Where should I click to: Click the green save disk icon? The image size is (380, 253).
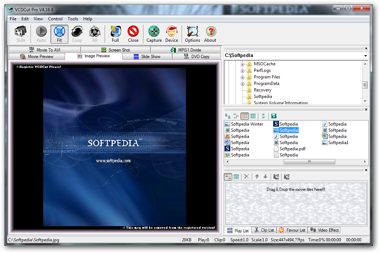[274, 116]
